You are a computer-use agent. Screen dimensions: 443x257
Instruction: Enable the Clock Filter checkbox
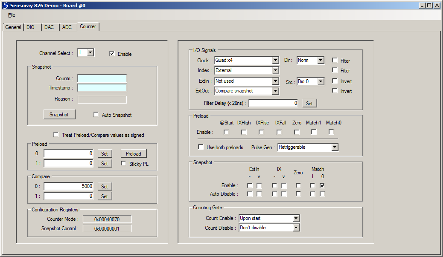coord(335,61)
